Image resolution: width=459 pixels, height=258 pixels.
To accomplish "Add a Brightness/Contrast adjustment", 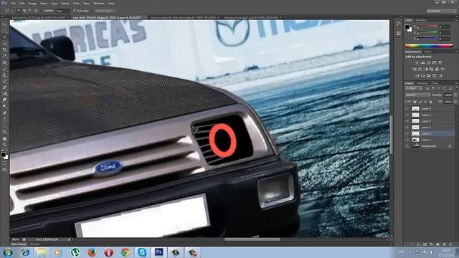I will (x=417, y=62).
